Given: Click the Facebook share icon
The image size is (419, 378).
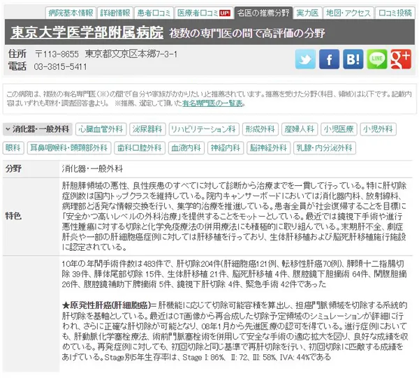Looking at the screenshot, I should pyautogui.click(x=329, y=59).
